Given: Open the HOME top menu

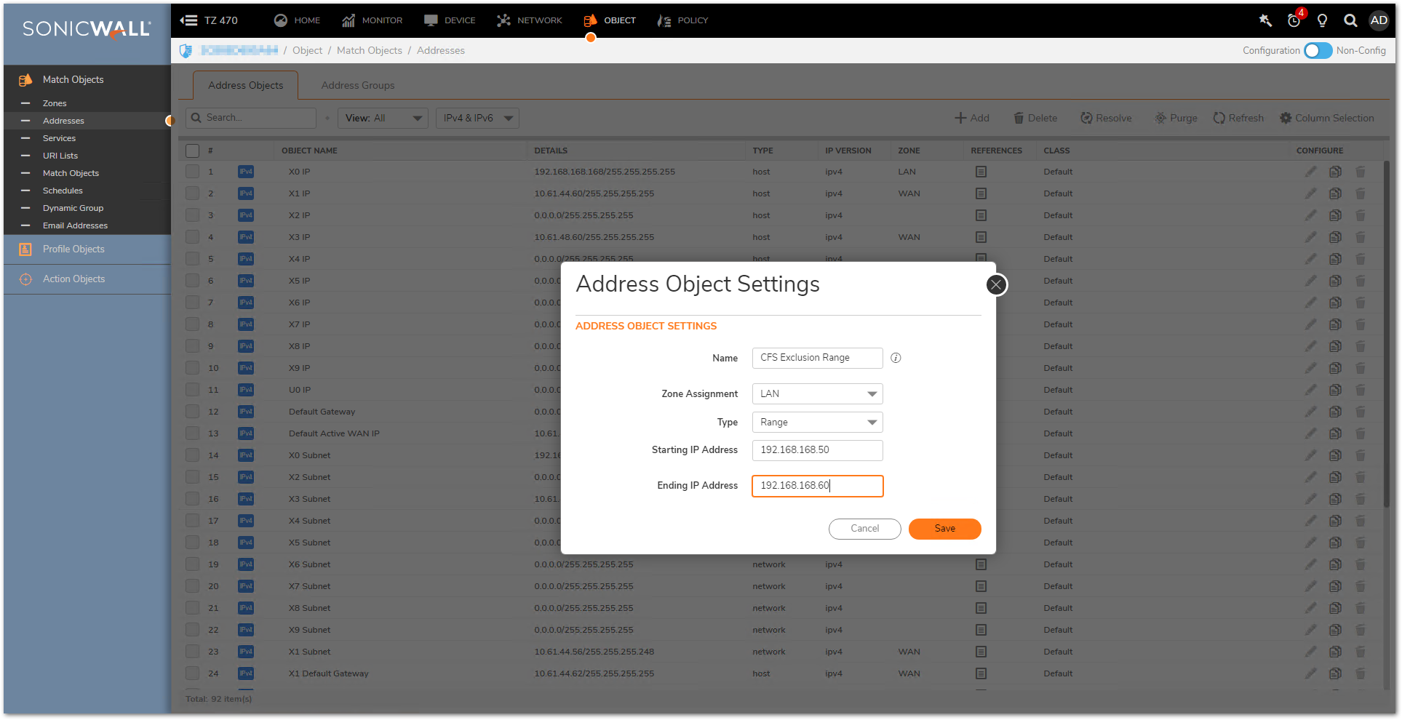Looking at the screenshot, I should pos(297,20).
